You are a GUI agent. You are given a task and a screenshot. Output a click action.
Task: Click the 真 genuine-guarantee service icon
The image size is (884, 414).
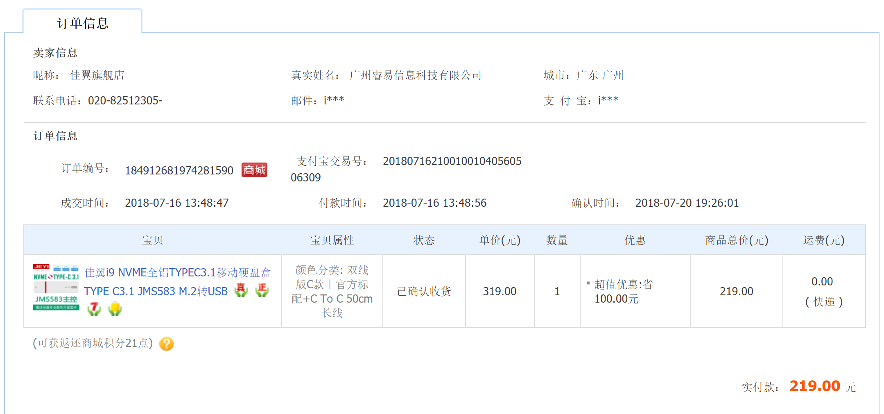pyautogui.click(x=241, y=290)
